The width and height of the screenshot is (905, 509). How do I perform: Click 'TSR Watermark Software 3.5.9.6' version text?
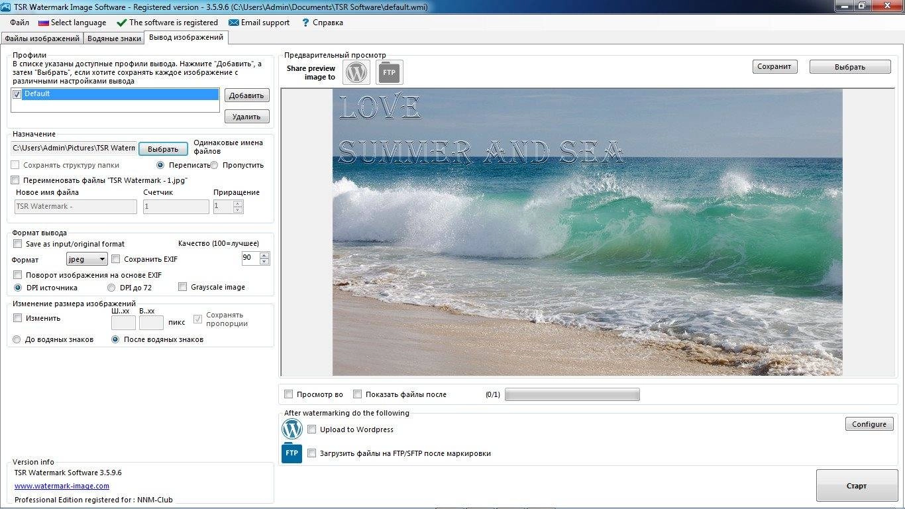[68, 473]
